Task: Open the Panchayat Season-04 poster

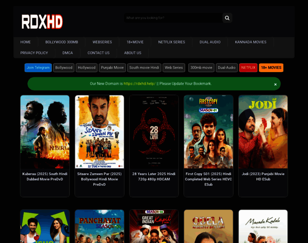Action: click(99, 226)
